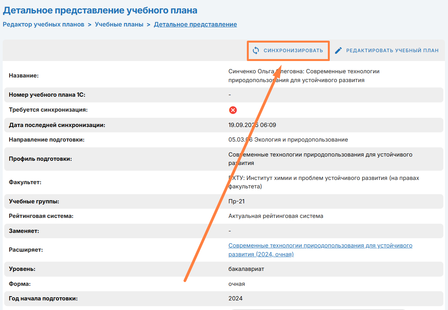Select the Детальное представление breadcrumb link
Image resolution: width=448 pixels, height=310 pixels.
tap(195, 24)
